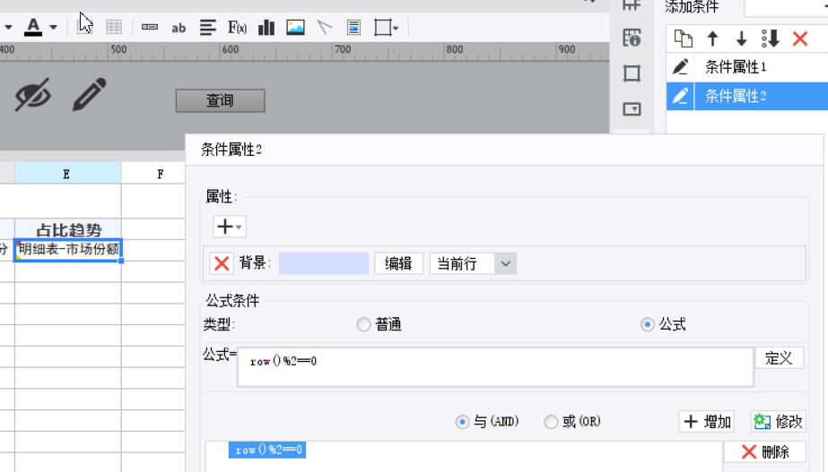The width and height of the screenshot is (828, 472).
Task: Select the 明细表-市场份额 cell
Action: point(69,250)
